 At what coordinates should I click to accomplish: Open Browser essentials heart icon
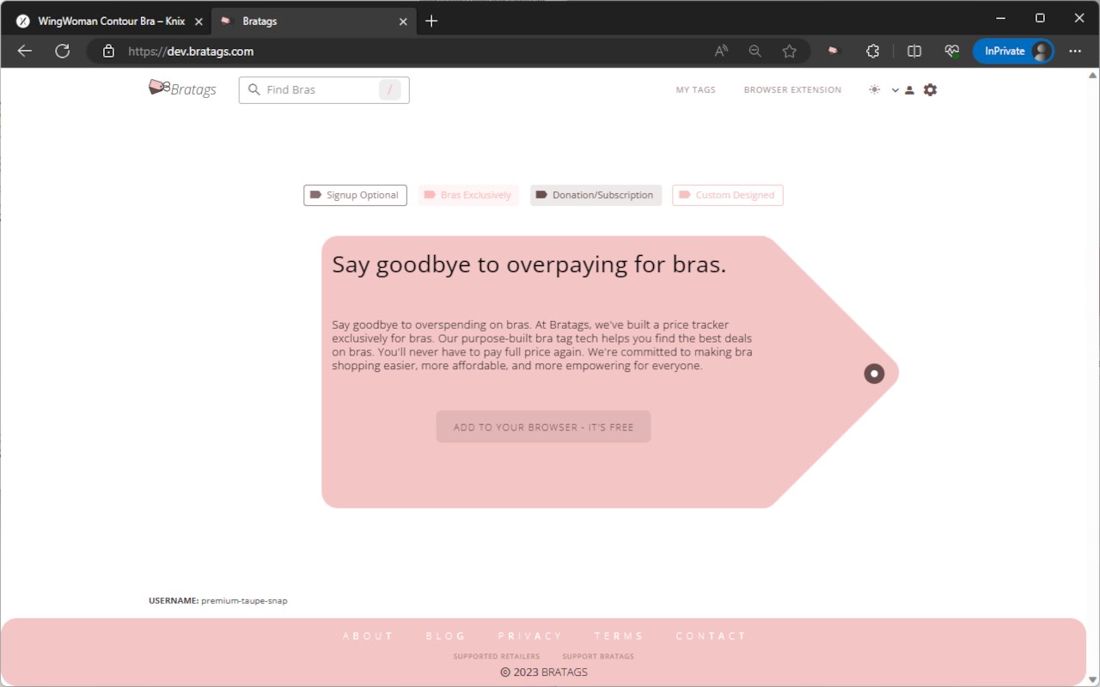951,52
